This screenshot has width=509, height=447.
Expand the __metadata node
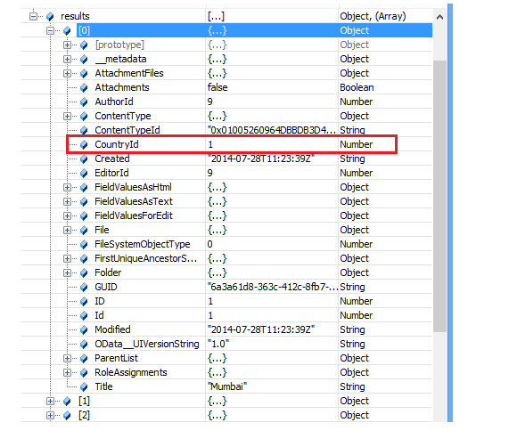point(67,59)
